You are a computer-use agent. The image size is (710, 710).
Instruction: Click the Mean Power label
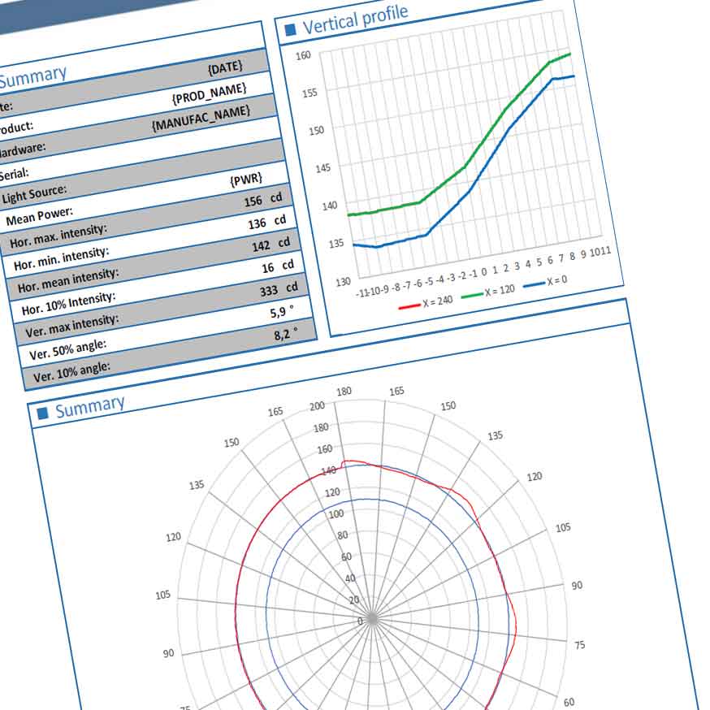(x=39, y=216)
